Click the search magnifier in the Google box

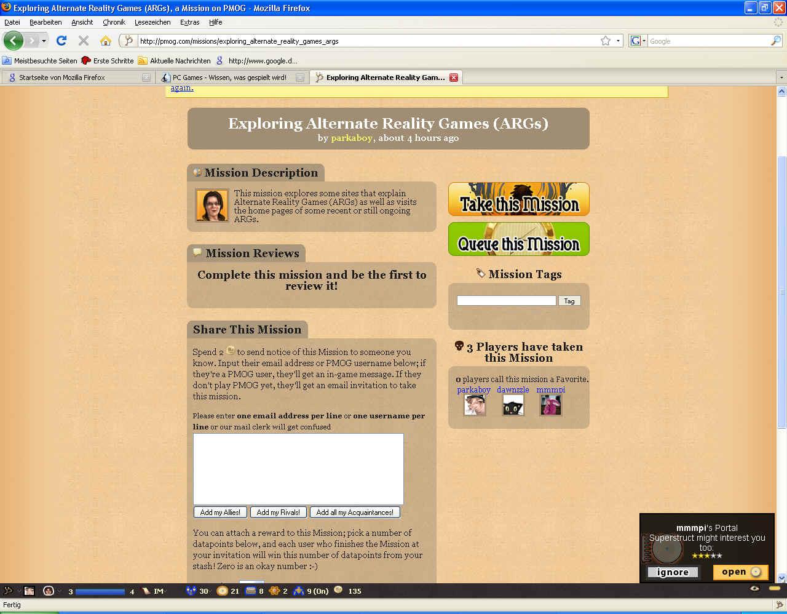[776, 41]
